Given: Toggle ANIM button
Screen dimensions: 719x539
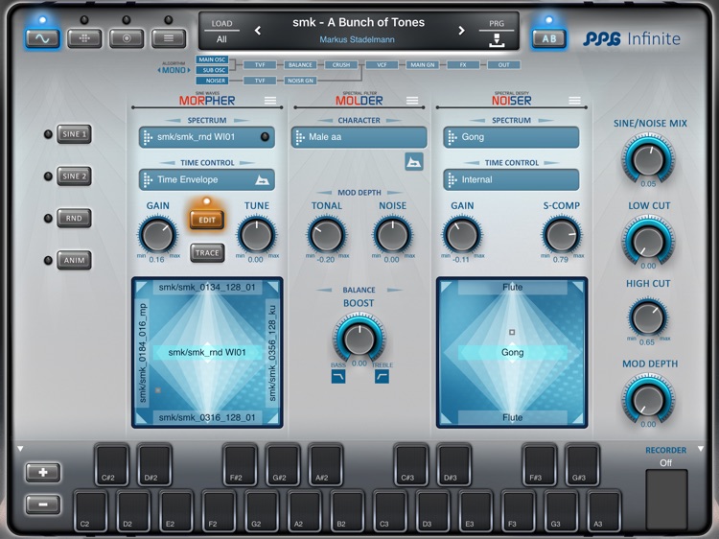Looking at the screenshot, I should 74,260.
